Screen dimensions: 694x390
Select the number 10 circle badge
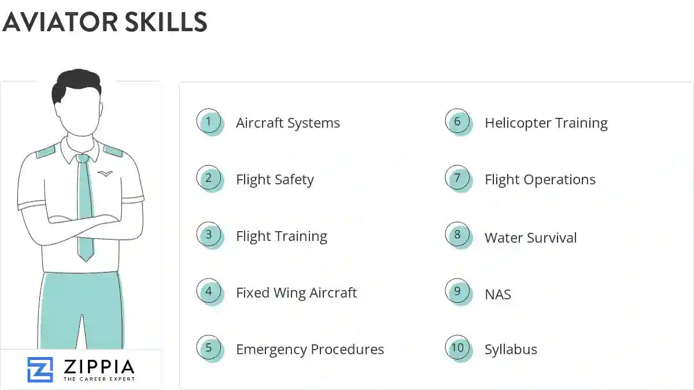click(458, 348)
